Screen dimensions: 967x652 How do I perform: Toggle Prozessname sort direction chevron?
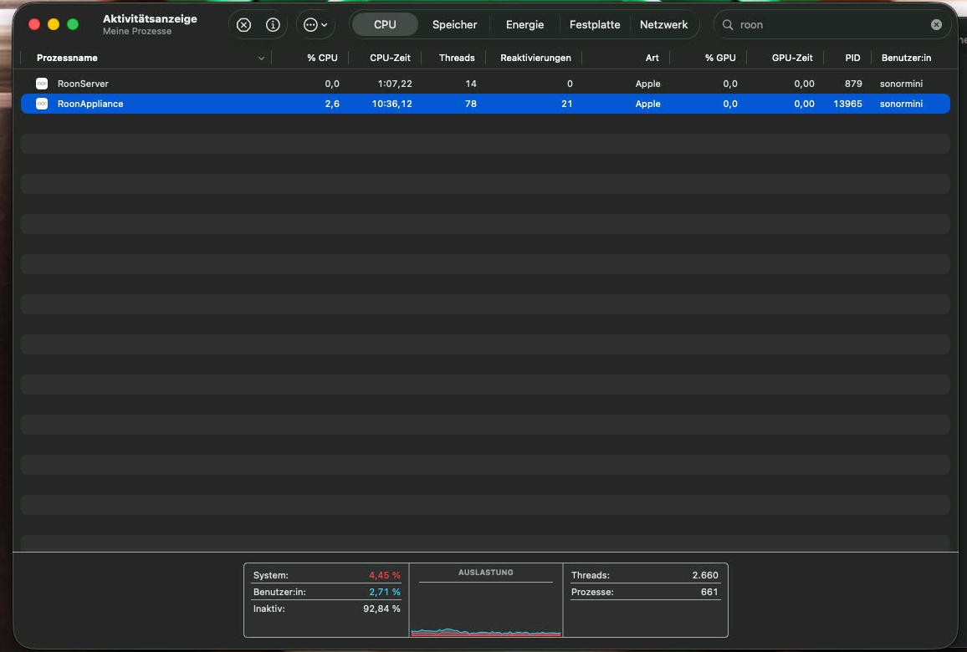tap(261, 59)
